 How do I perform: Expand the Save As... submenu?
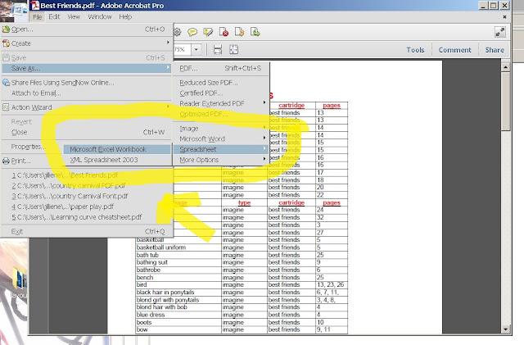point(87,68)
